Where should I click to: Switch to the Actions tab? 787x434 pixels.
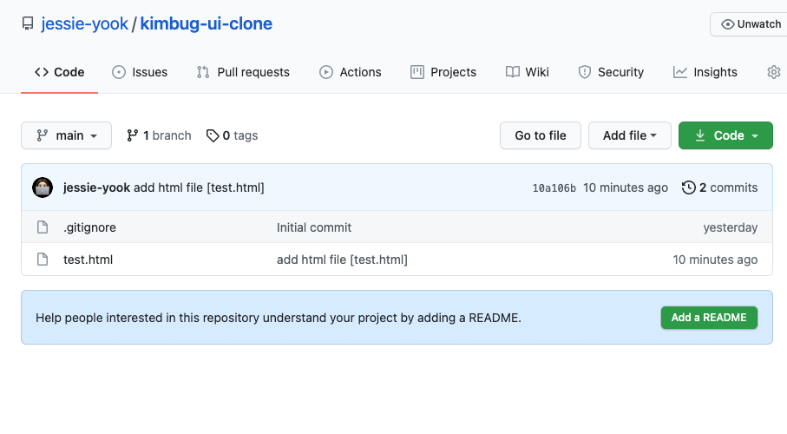[x=351, y=72]
